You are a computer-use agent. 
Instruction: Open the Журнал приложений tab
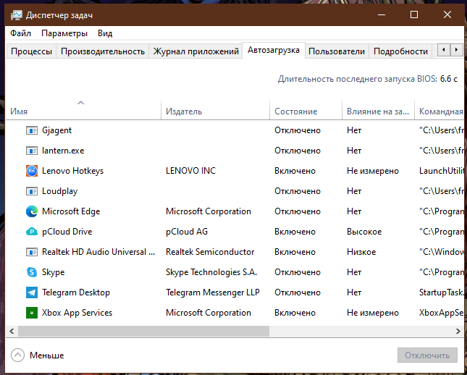pyautogui.click(x=196, y=51)
